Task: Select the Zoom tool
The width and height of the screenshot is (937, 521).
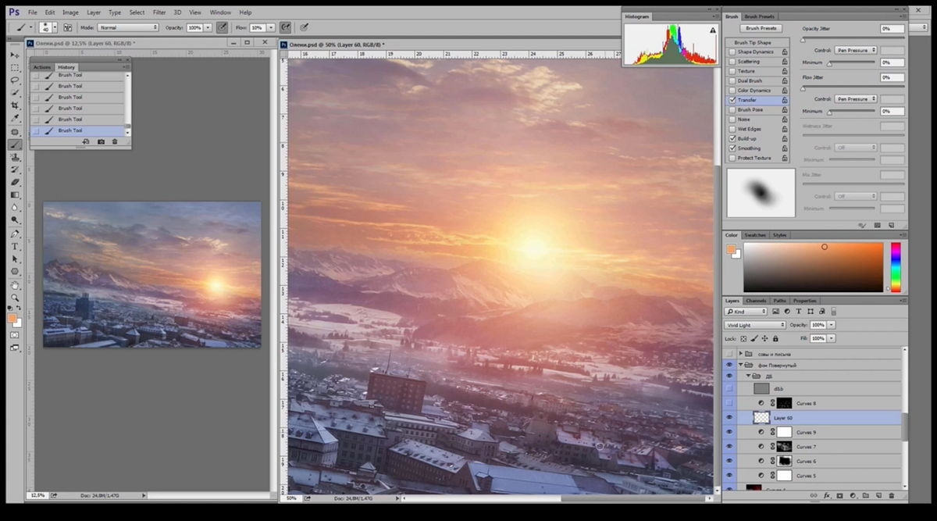Action: [x=15, y=298]
